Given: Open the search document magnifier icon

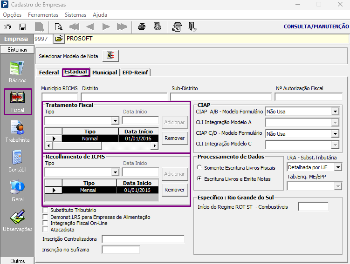Looking at the screenshot, I should (x=58, y=27).
